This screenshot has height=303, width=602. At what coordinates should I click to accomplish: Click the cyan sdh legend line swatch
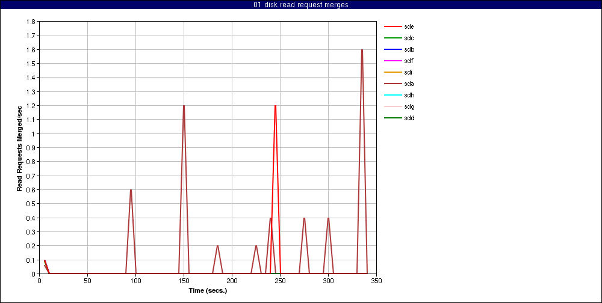point(393,95)
